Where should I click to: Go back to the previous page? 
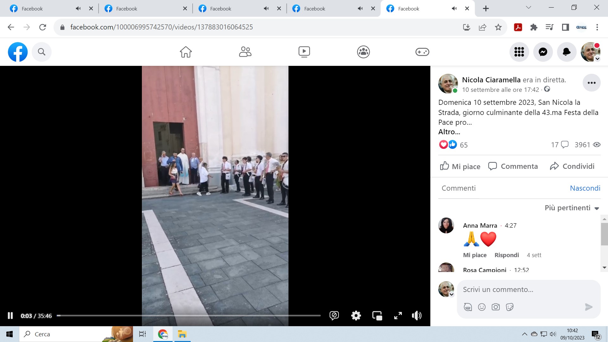tap(11, 27)
